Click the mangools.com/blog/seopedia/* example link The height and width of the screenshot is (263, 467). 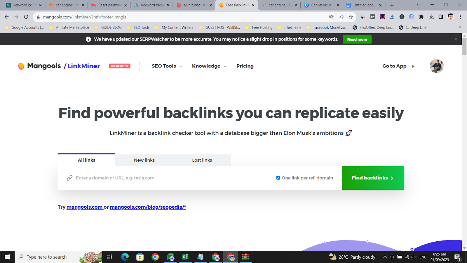click(x=148, y=207)
